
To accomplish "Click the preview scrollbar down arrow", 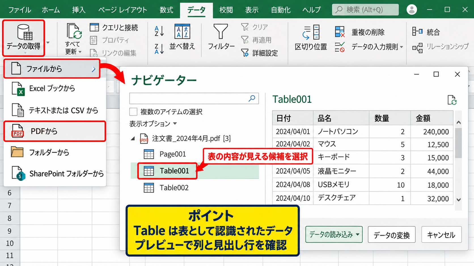I will coord(458,200).
